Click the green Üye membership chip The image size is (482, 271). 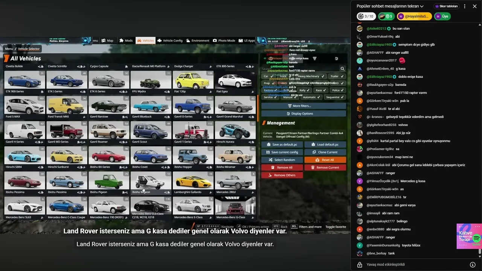tap(442, 16)
